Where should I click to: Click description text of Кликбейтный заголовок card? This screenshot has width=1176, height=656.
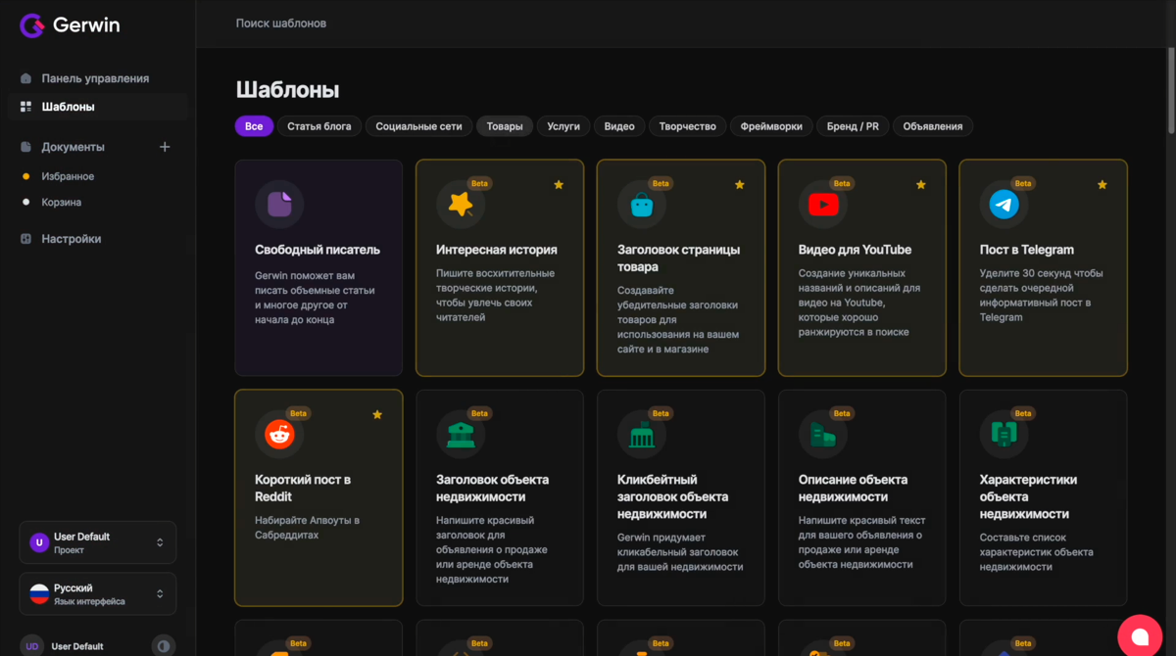point(680,552)
